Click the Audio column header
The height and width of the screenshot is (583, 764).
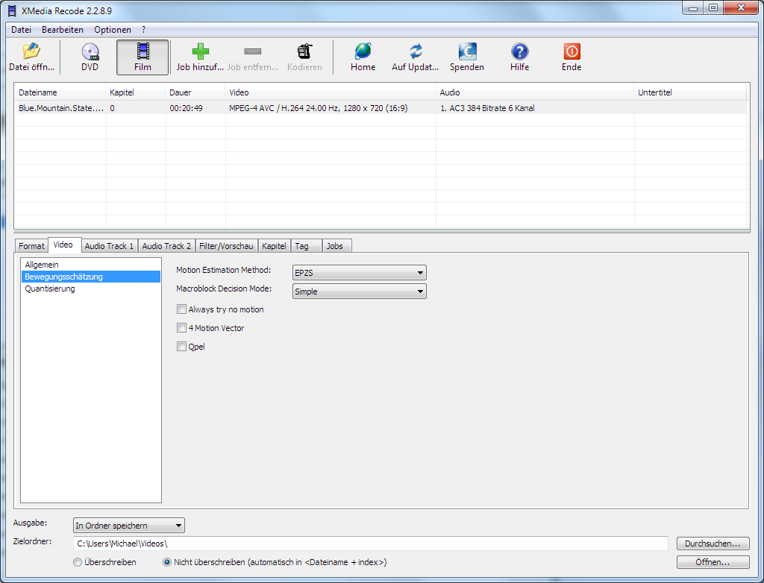(535, 92)
